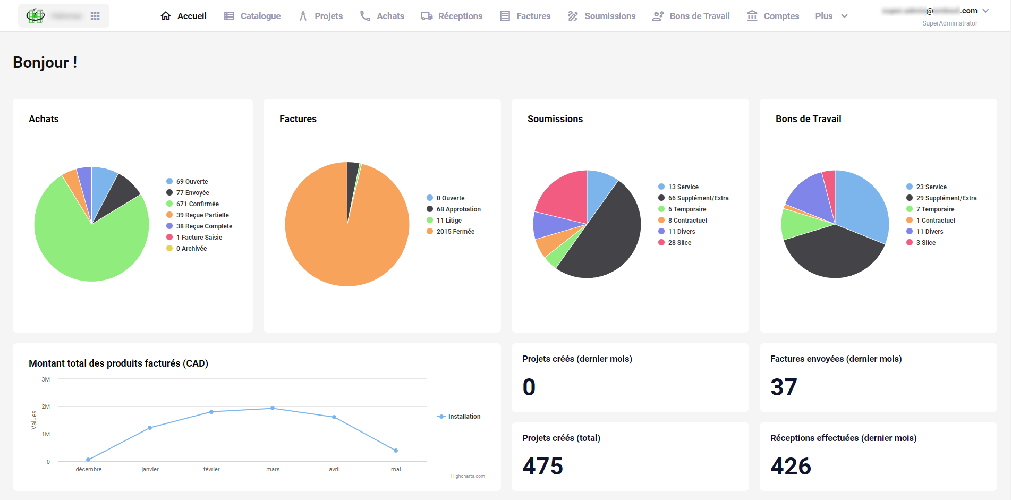Click the mars data point on chart
Viewport: 1011px width, 500px height.
(273, 408)
